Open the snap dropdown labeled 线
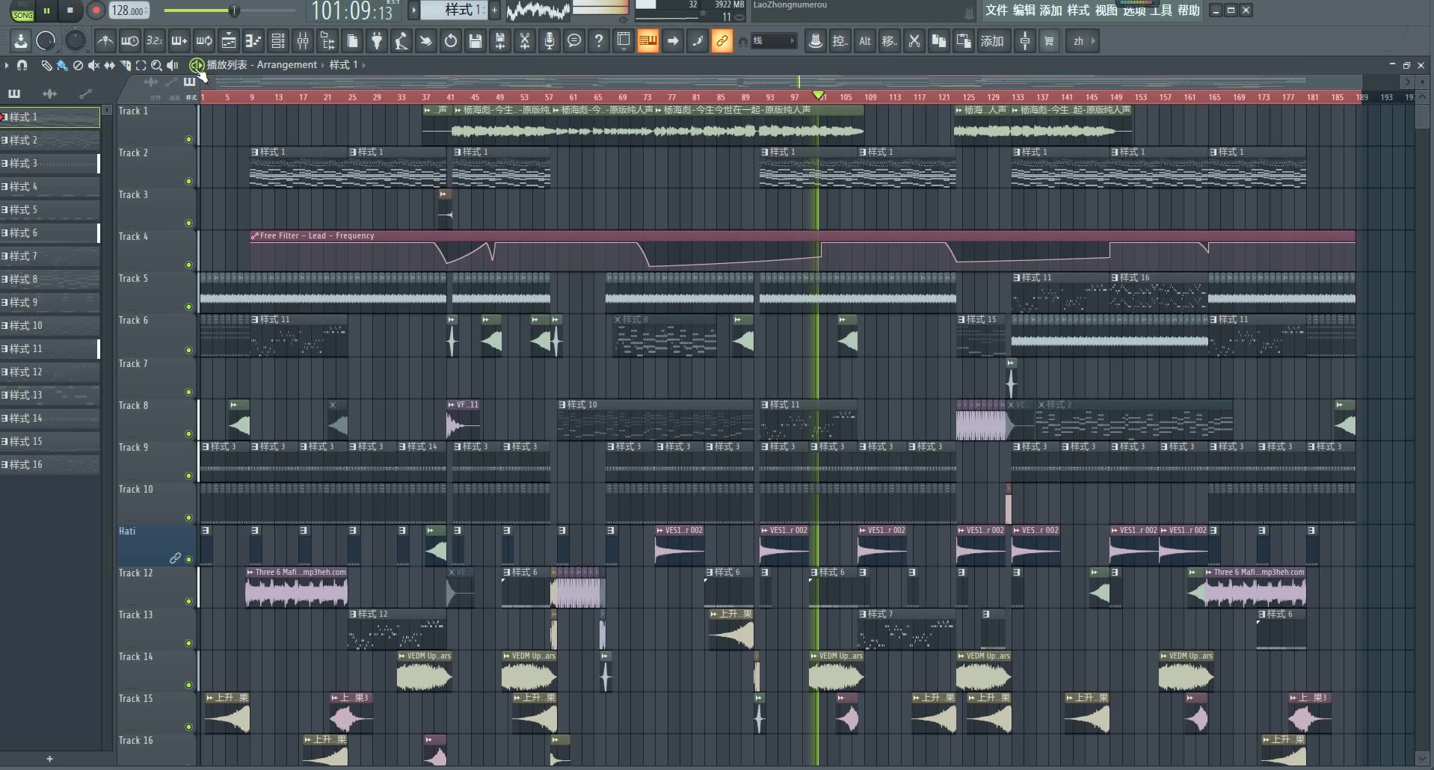This screenshot has height=770, width=1434. tap(772, 40)
